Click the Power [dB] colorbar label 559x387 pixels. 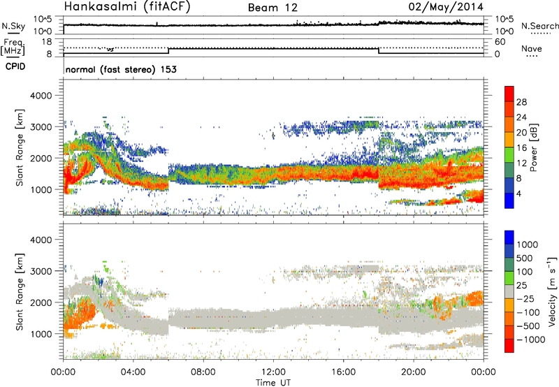click(x=534, y=147)
